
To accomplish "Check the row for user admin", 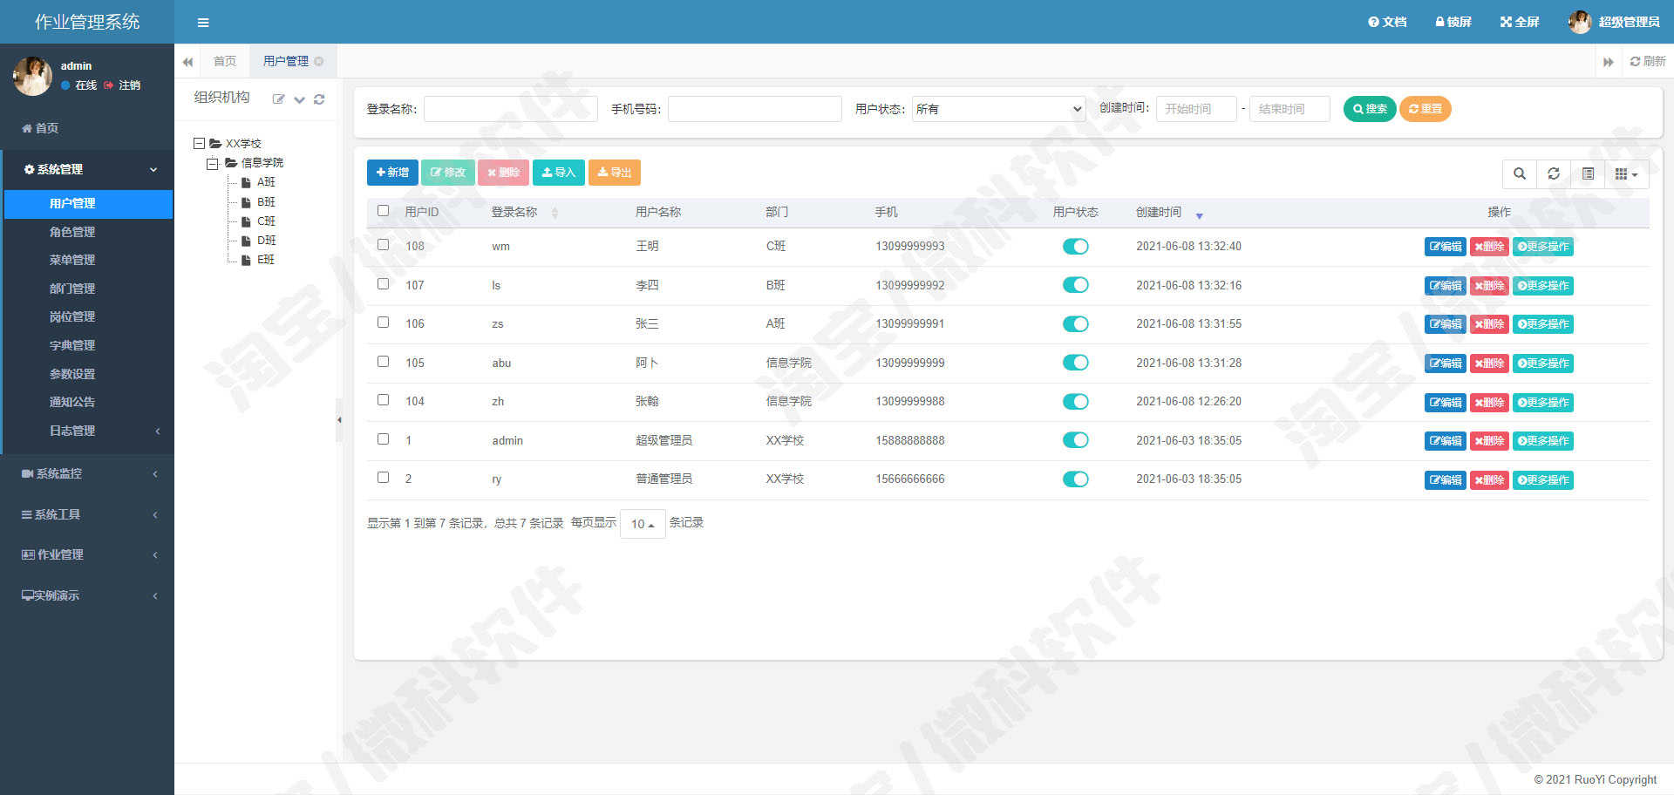I will (x=383, y=439).
